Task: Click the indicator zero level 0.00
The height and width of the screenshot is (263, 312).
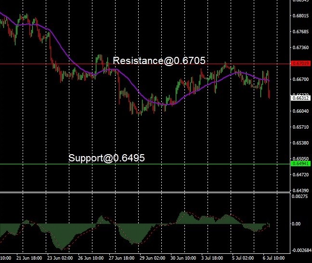Action: pyautogui.click(x=296, y=224)
